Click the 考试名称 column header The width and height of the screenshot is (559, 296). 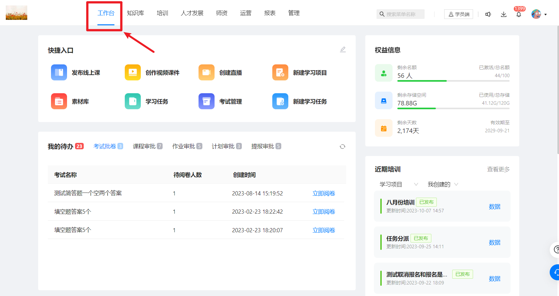[65, 175]
